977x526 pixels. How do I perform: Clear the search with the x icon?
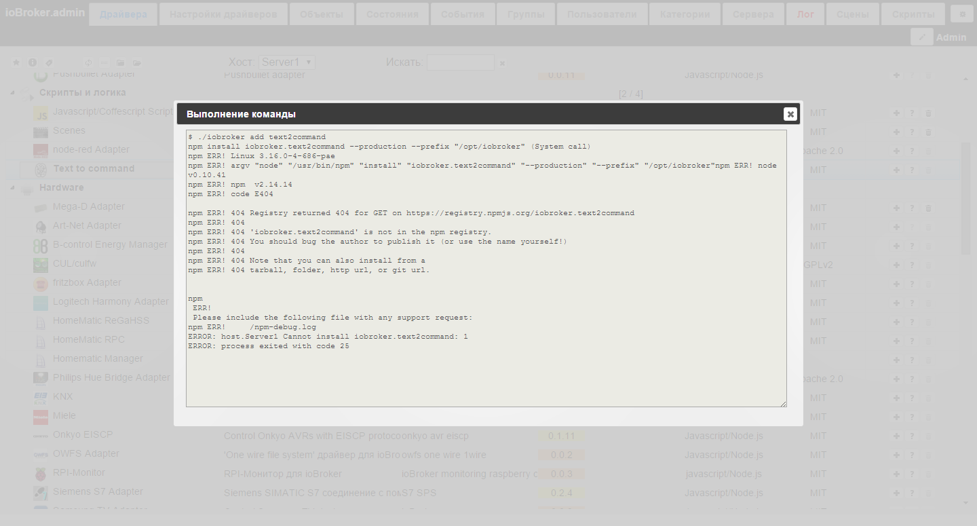click(x=503, y=63)
